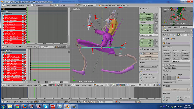The height and width of the screenshot is (109, 194).
Task: Open the Help menu
Action: [x=28, y=5]
